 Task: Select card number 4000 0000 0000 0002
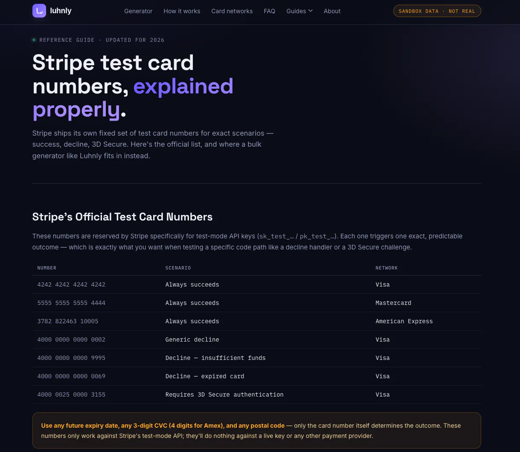[x=71, y=339]
